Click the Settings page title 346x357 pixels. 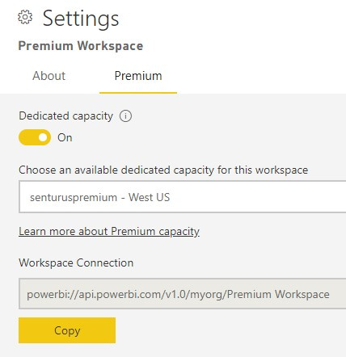(x=81, y=19)
